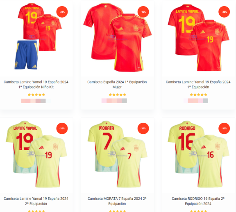Open yellow Lamine Yamal 19 2ª Equipación image

tap(36, 154)
